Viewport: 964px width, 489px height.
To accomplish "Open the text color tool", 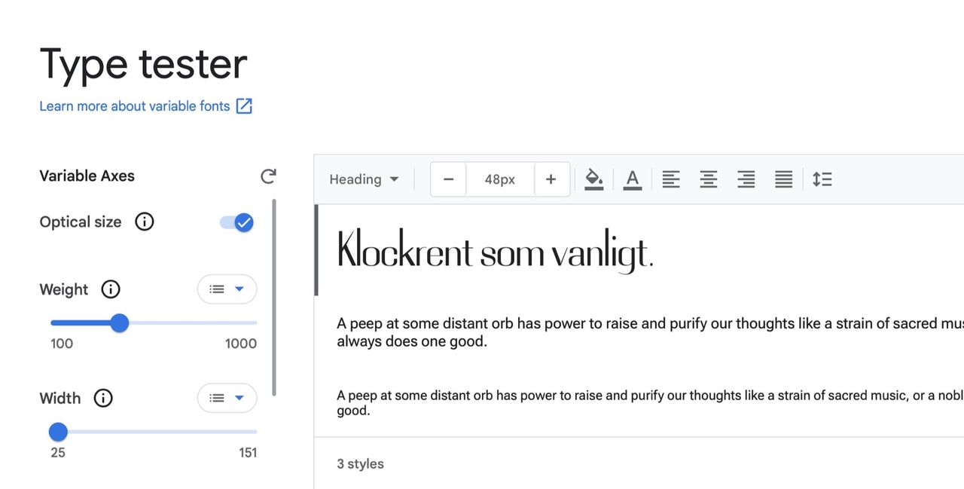I will tap(633, 179).
